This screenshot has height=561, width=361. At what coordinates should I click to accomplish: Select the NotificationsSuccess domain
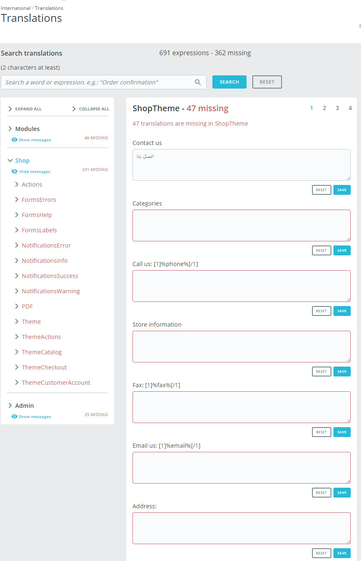tap(50, 276)
